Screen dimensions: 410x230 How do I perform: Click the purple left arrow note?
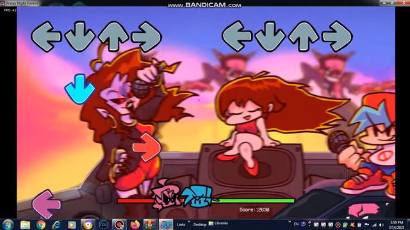click(46, 204)
